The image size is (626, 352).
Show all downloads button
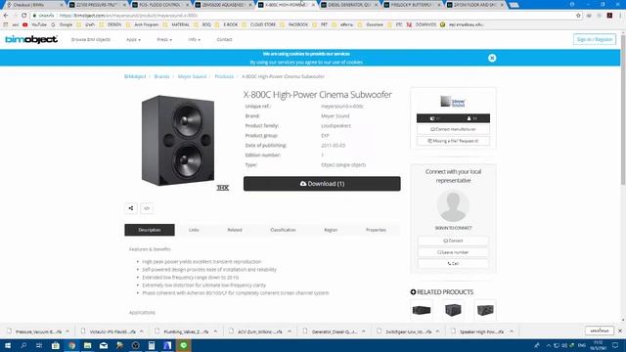(x=600, y=331)
